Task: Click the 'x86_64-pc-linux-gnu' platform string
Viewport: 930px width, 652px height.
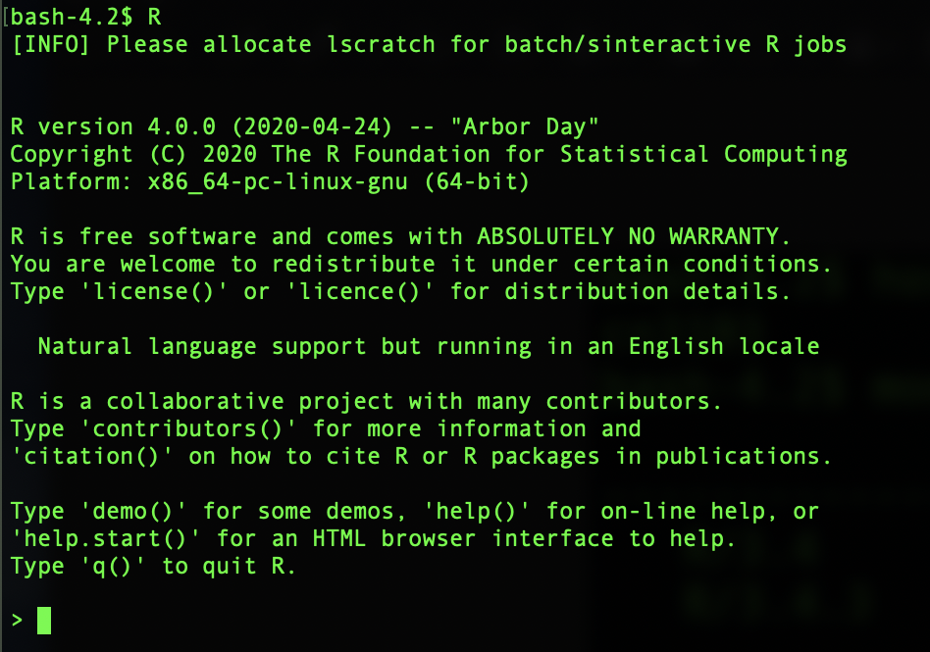Action: coord(279,181)
